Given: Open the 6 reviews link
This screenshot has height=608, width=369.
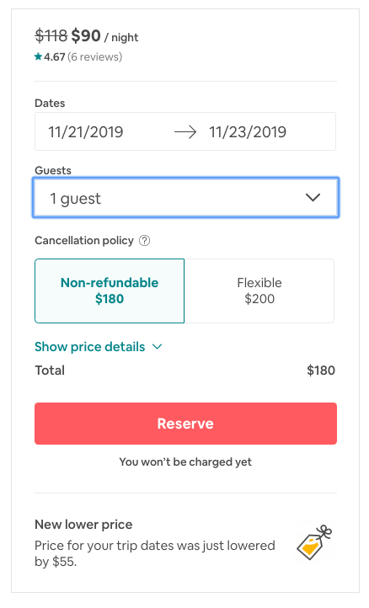Looking at the screenshot, I should tap(95, 57).
